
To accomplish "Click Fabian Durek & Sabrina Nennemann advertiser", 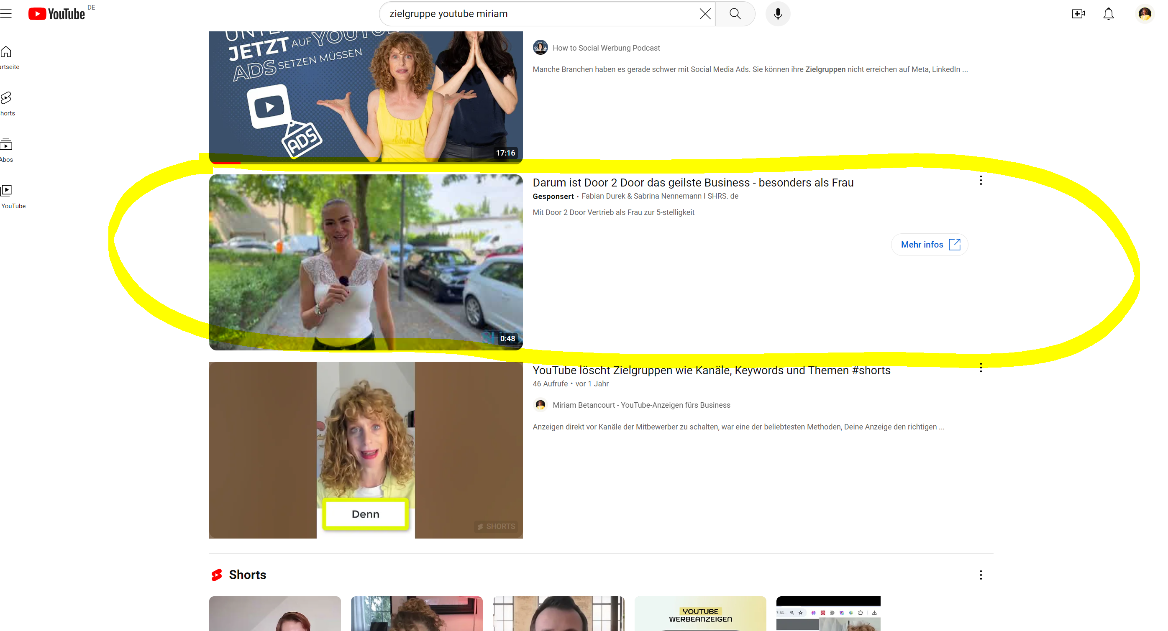I will 660,196.
